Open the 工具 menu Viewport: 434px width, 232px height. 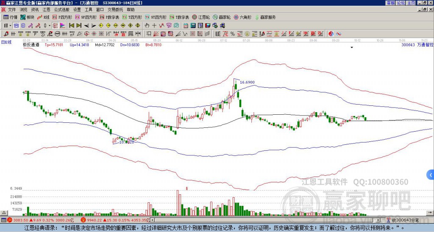tap(88, 10)
